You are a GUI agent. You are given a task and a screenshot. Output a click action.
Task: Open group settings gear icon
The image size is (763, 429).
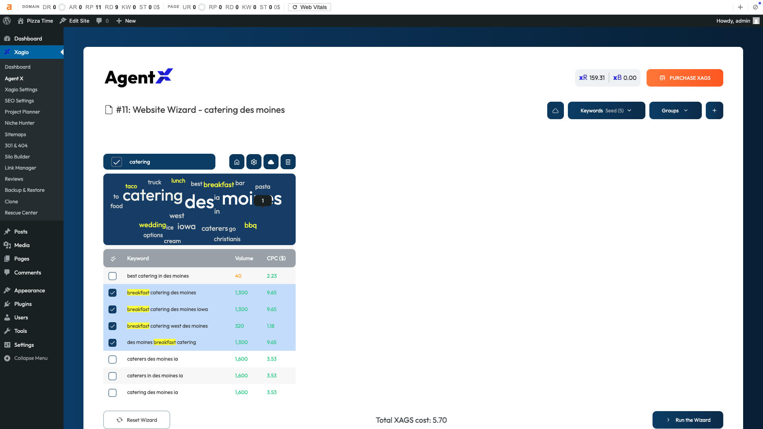[254, 162]
